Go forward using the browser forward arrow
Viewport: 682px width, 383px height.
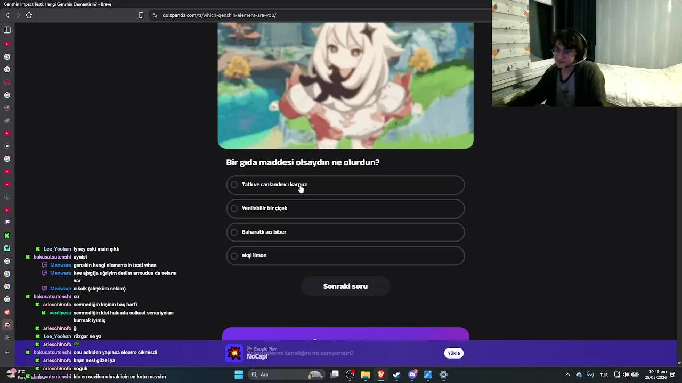(x=18, y=15)
